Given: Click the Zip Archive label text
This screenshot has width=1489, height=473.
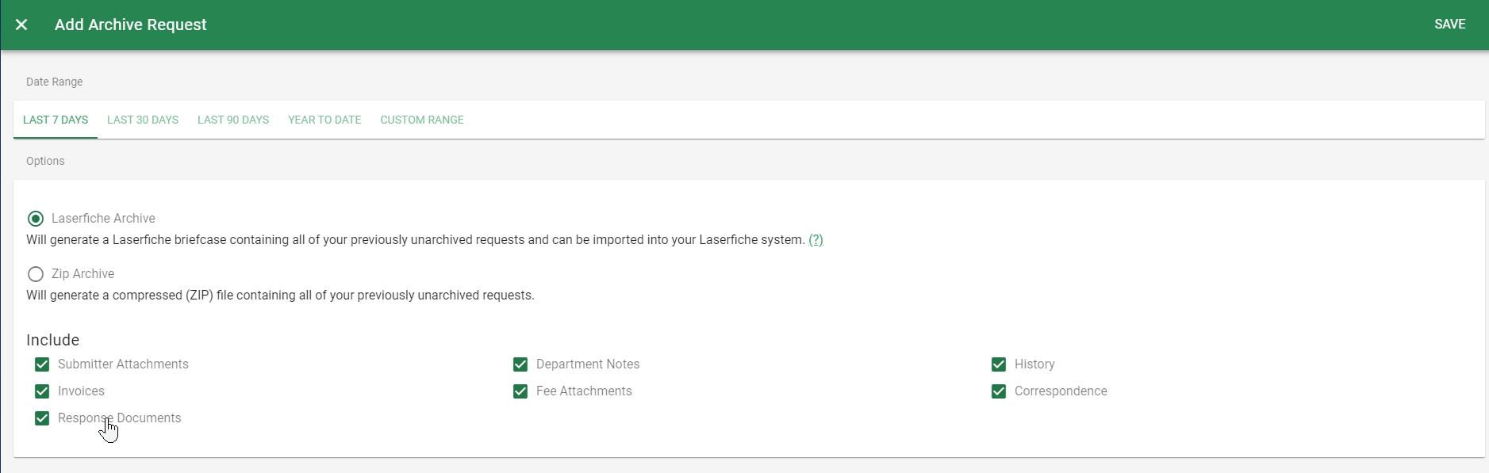Looking at the screenshot, I should tap(83, 273).
